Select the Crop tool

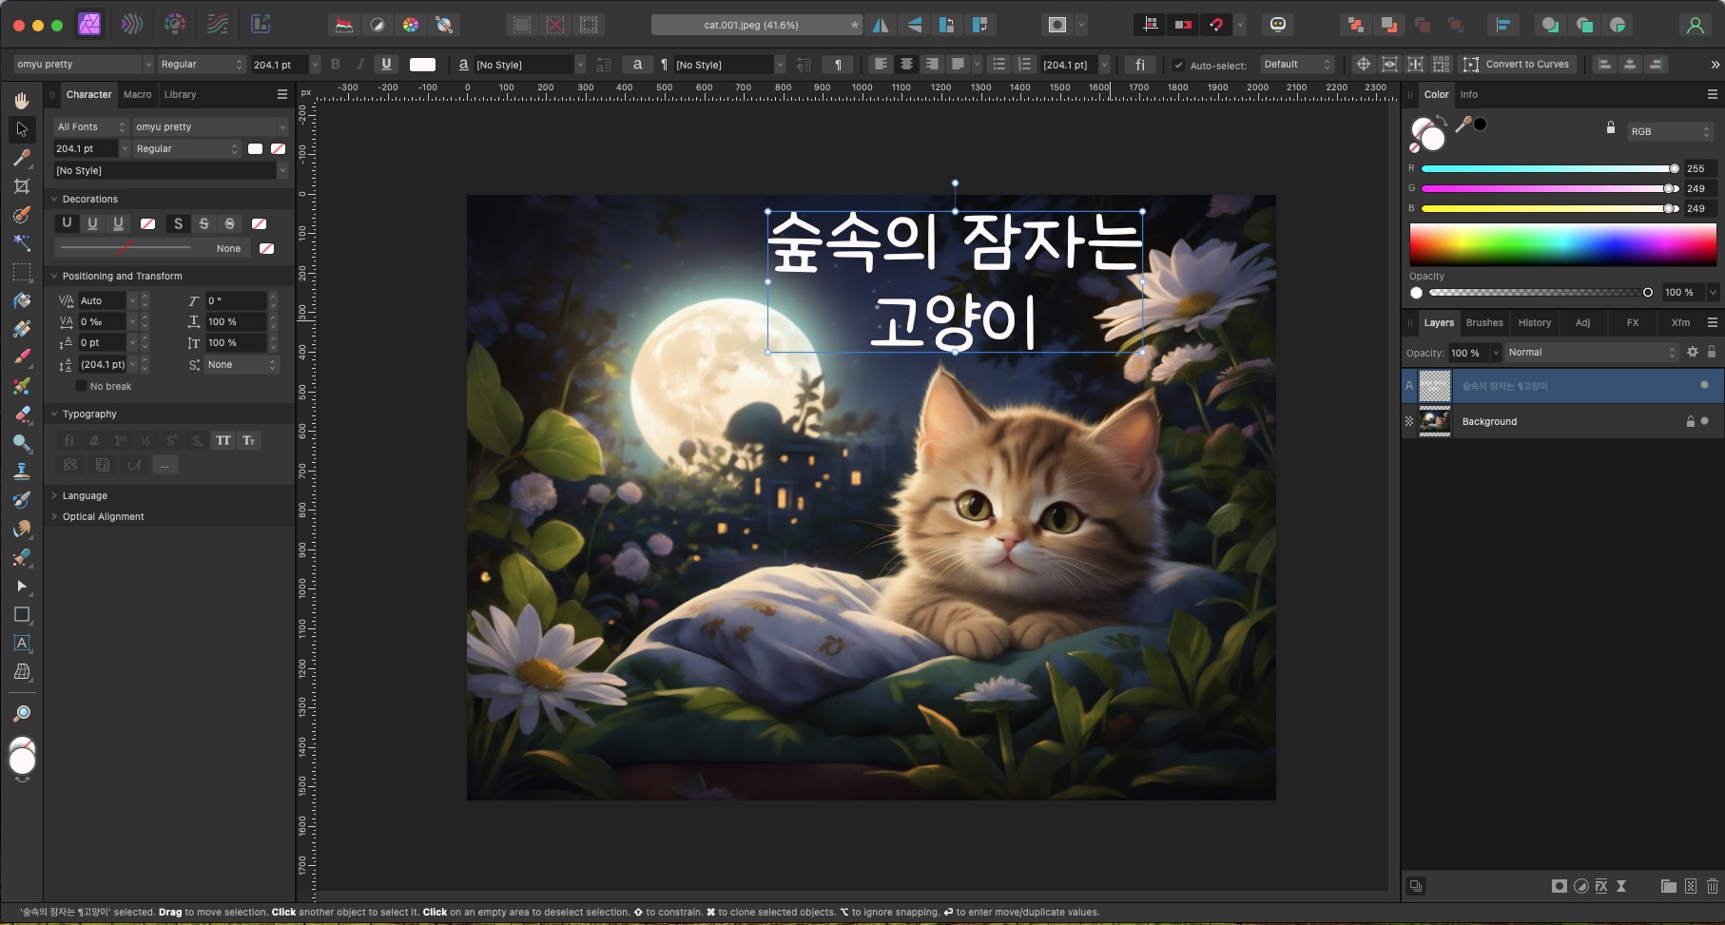click(22, 186)
